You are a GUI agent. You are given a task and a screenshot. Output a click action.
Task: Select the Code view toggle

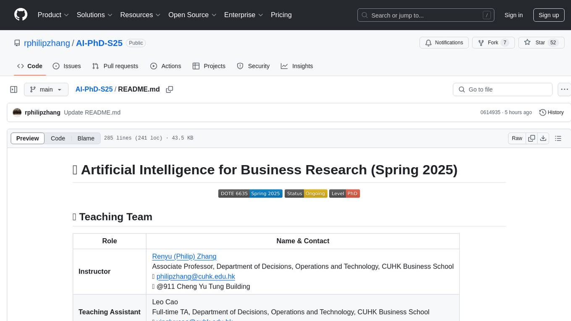pyautogui.click(x=58, y=138)
